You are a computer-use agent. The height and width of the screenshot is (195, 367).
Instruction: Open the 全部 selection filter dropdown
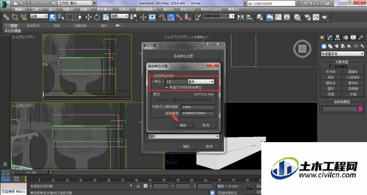39,16
